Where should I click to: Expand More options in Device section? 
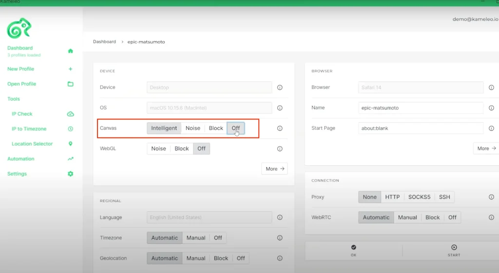tap(275, 169)
